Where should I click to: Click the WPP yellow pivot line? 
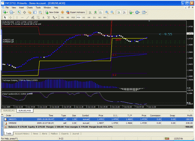(x=129, y=38)
